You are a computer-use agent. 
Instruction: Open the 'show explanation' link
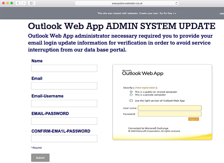(145, 87)
